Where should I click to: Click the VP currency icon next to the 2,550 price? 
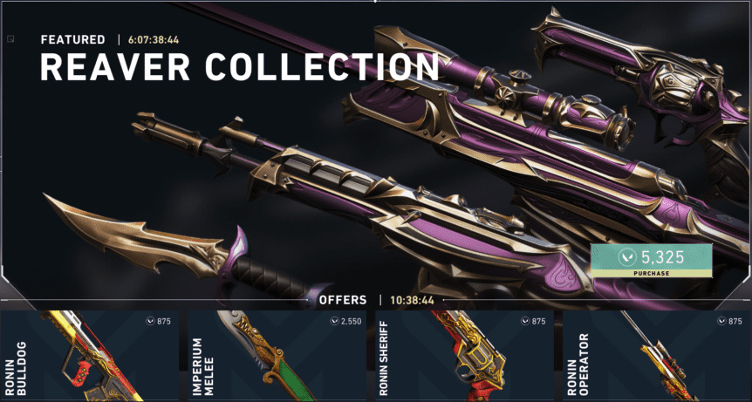coord(334,322)
